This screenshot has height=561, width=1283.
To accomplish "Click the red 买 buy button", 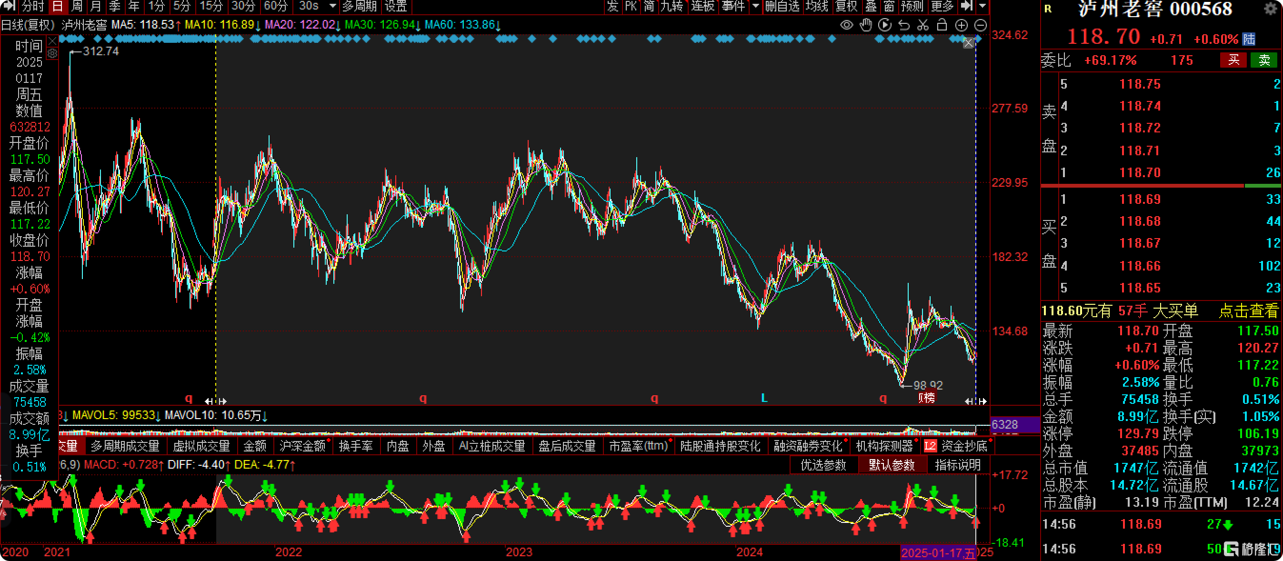I will (1233, 60).
